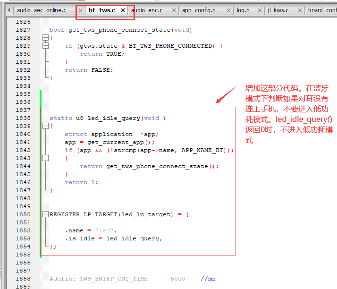Collapse REGISTER_LP_TARGET fold at line 1850
Image resolution: width=337 pixels, height=289 pixels.
[46, 214]
